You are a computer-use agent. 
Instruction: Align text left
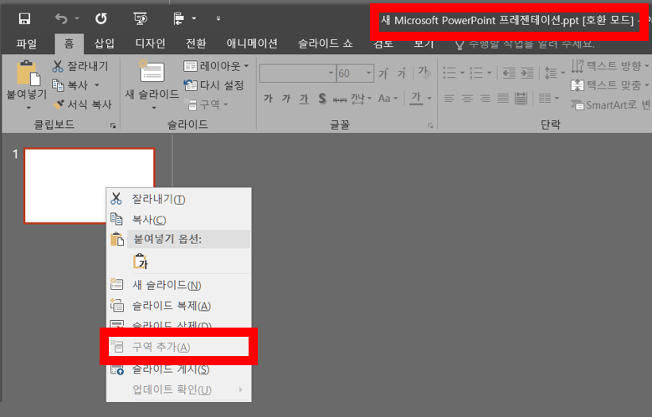click(x=449, y=99)
